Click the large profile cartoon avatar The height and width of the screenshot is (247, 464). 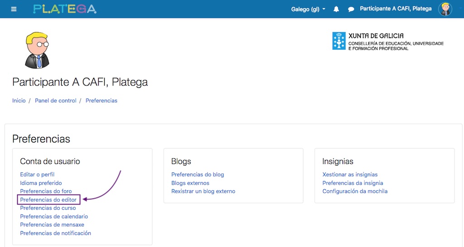(x=37, y=50)
